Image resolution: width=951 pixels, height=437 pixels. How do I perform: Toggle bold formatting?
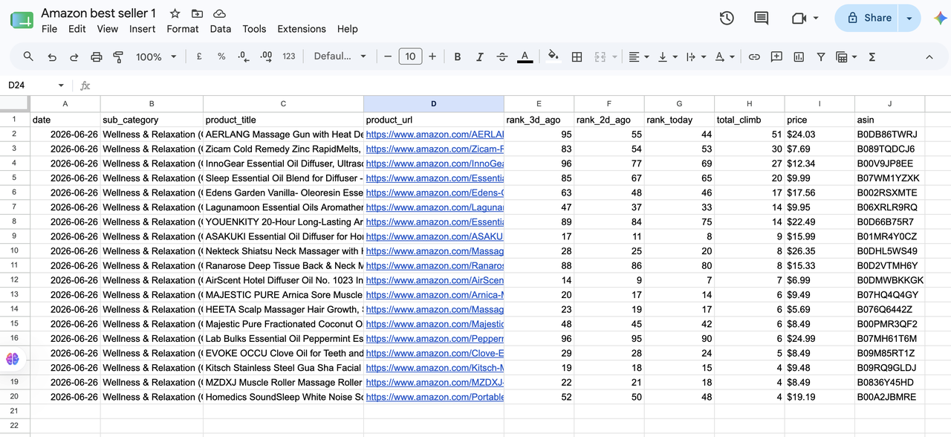coord(458,56)
